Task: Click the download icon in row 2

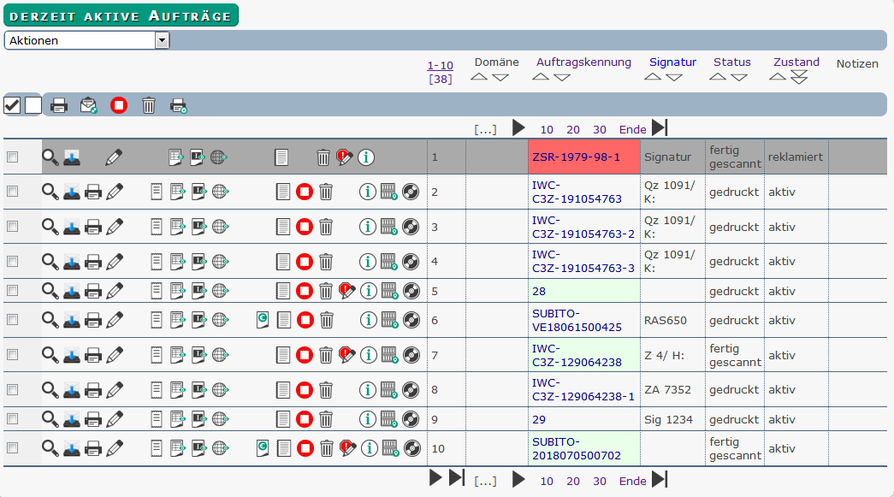Action: pos(71,192)
